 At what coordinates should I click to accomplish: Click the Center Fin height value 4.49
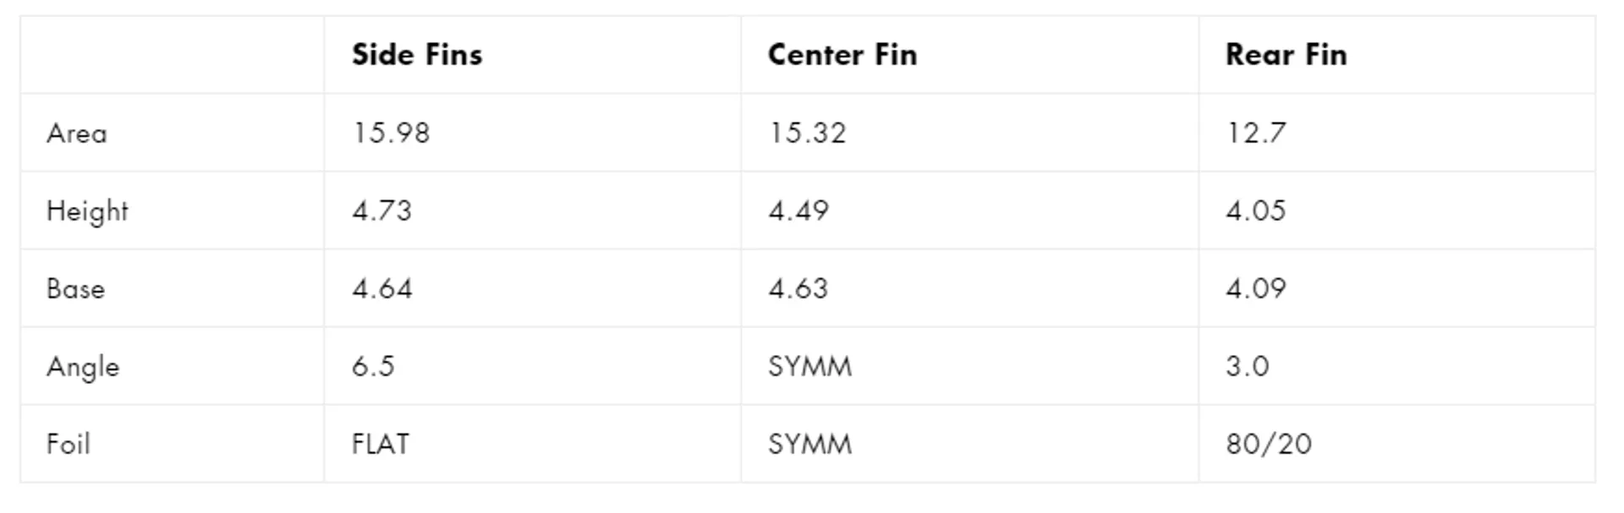point(798,211)
